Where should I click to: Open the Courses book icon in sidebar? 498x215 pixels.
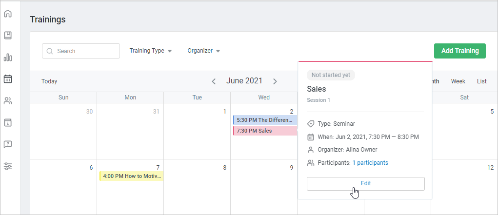(x=8, y=36)
